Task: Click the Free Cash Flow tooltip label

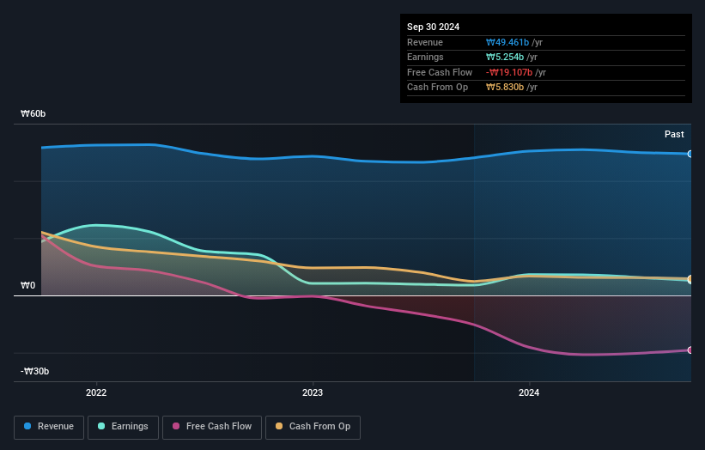Action: 440,72
